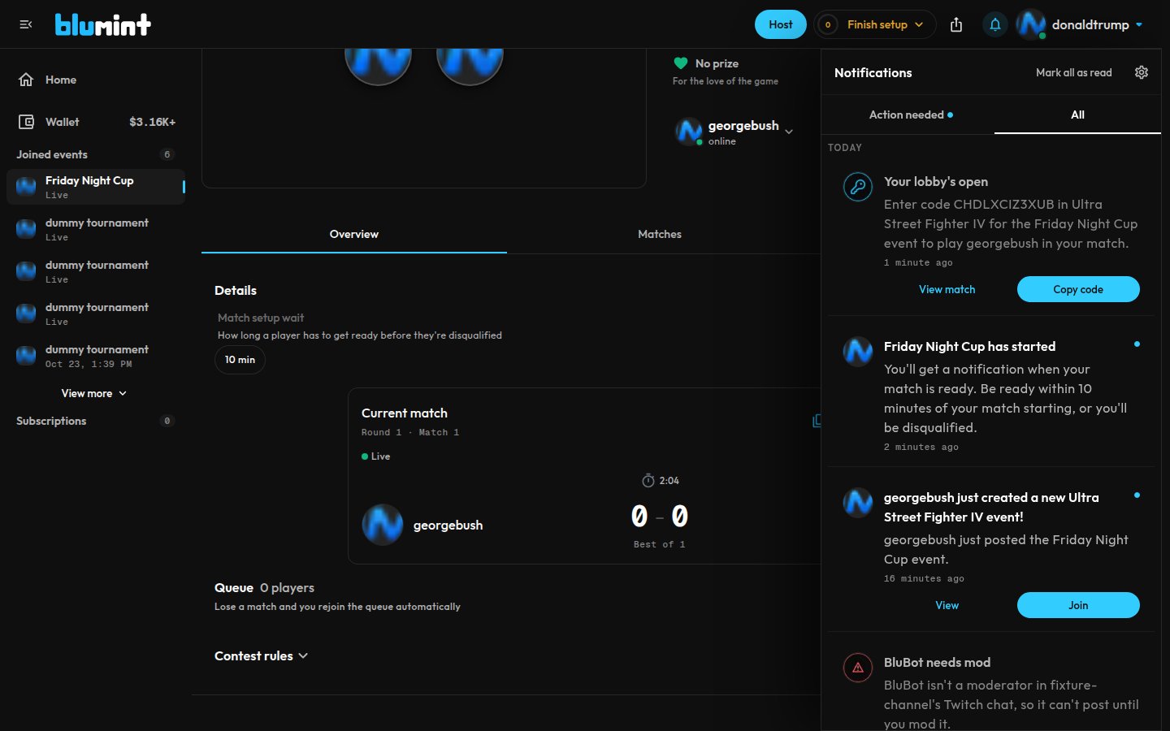Select the All notifications tab
This screenshot has width=1170, height=731.
(x=1077, y=115)
